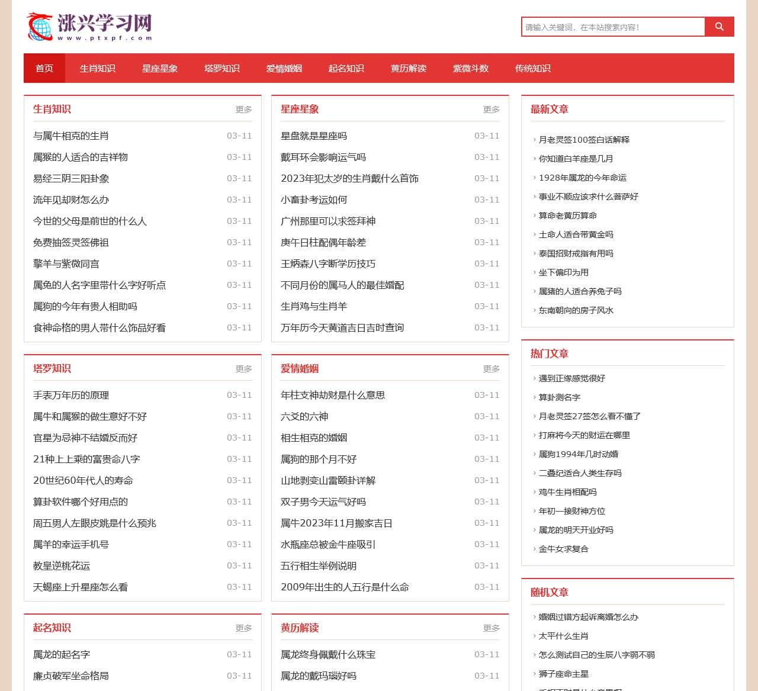758x691 pixels.
Task: Open 婚姻过错方起诉离婚怎么办 in 随机文章
Action: tap(589, 617)
